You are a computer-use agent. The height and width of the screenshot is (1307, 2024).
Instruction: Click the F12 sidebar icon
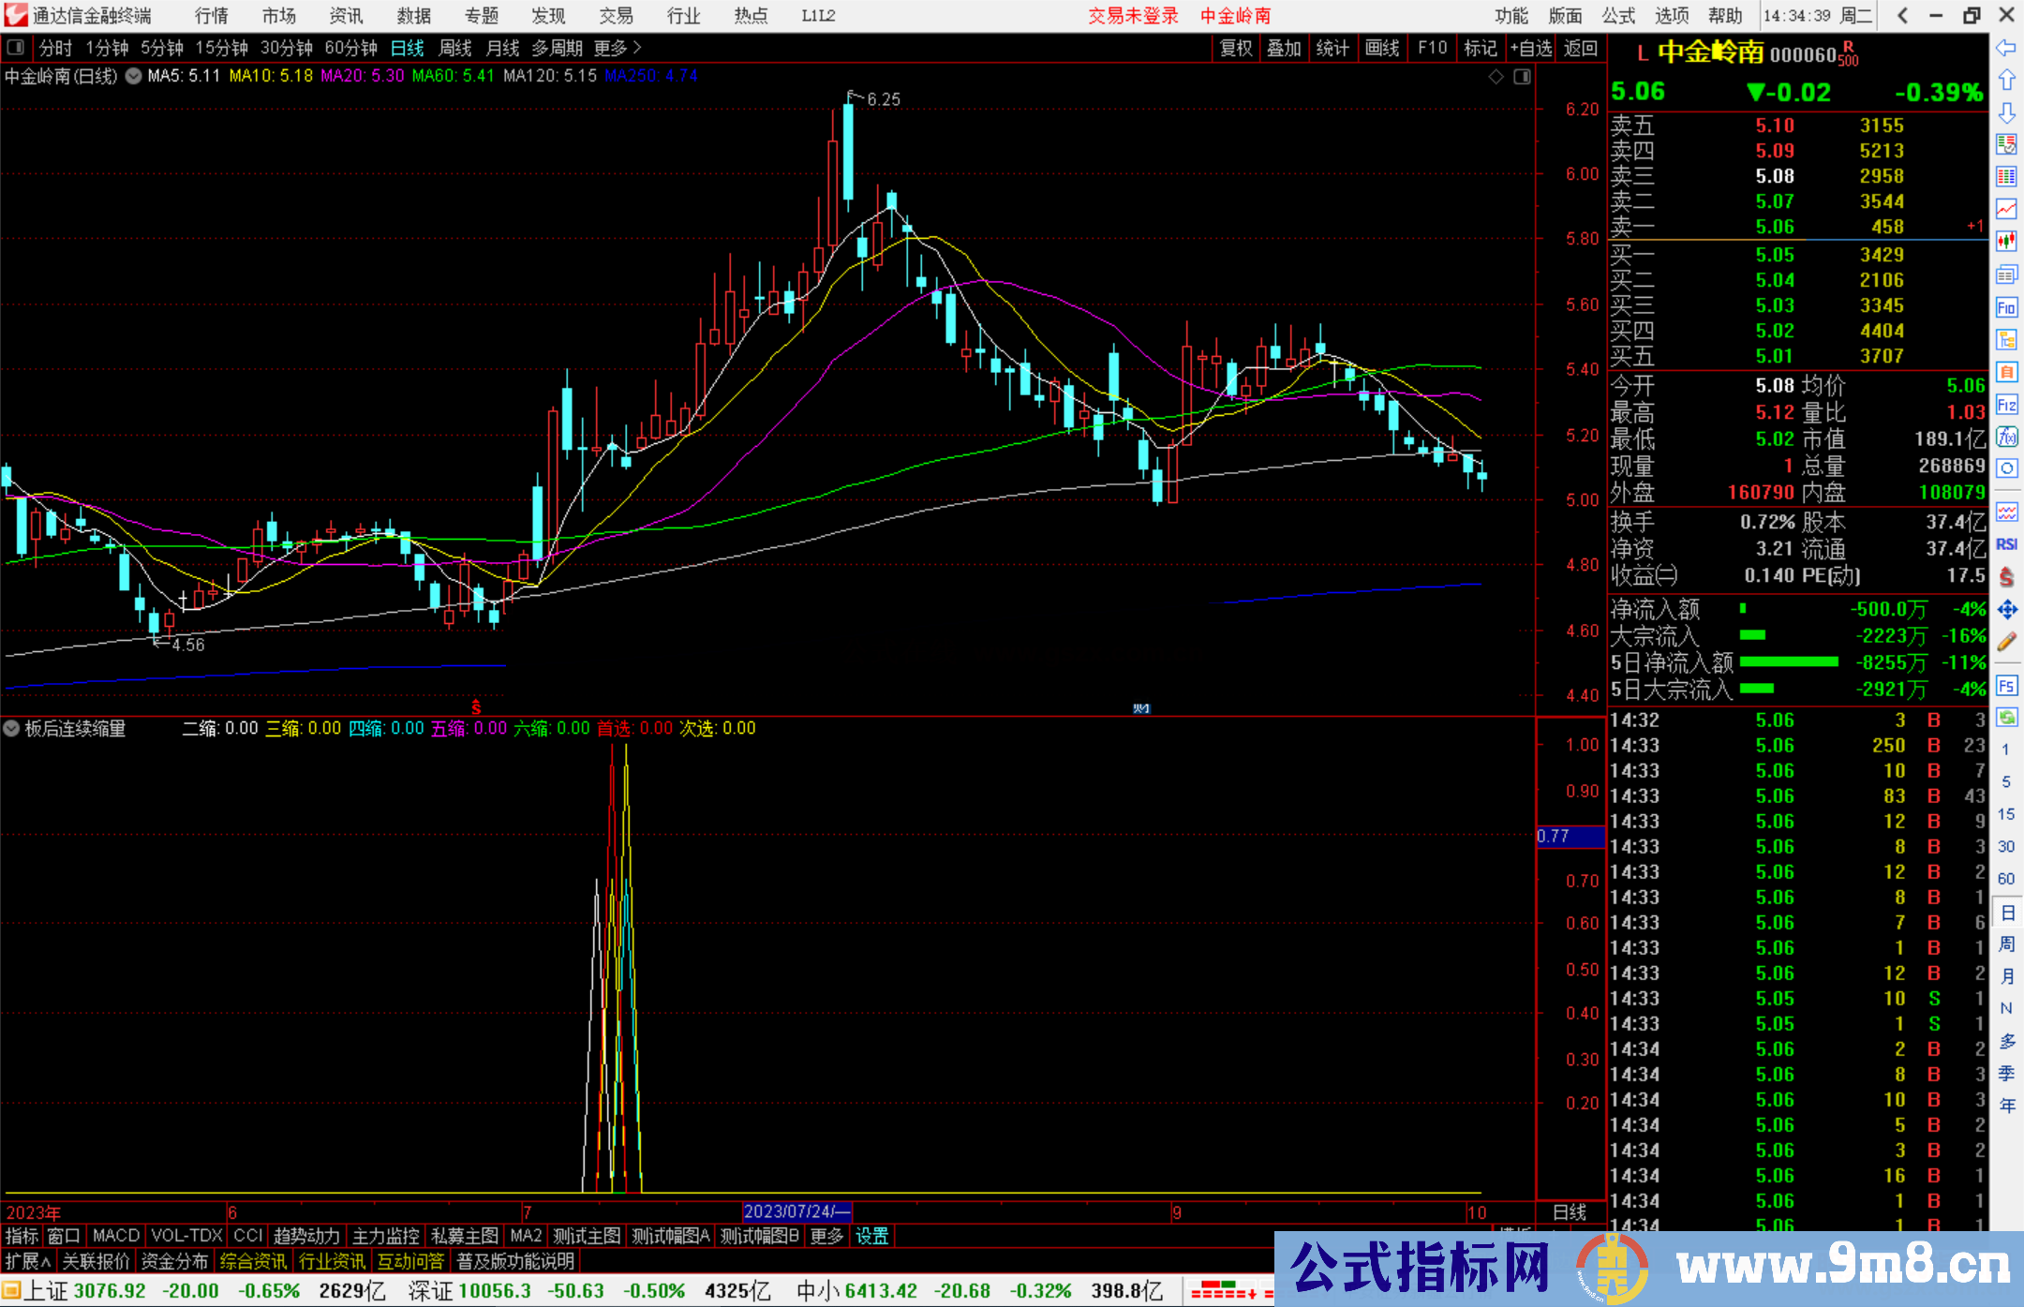pos(2006,406)
